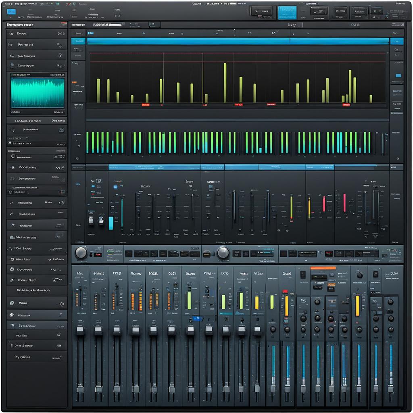Click the cyan block button in the middle mixer
413x413 pixels.
pos(111,223)
